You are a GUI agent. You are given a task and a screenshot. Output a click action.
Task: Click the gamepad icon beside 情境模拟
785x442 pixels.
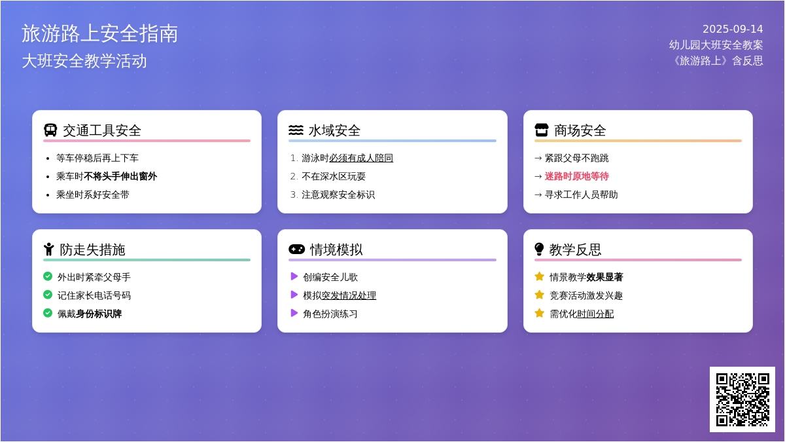click(296, 249)
